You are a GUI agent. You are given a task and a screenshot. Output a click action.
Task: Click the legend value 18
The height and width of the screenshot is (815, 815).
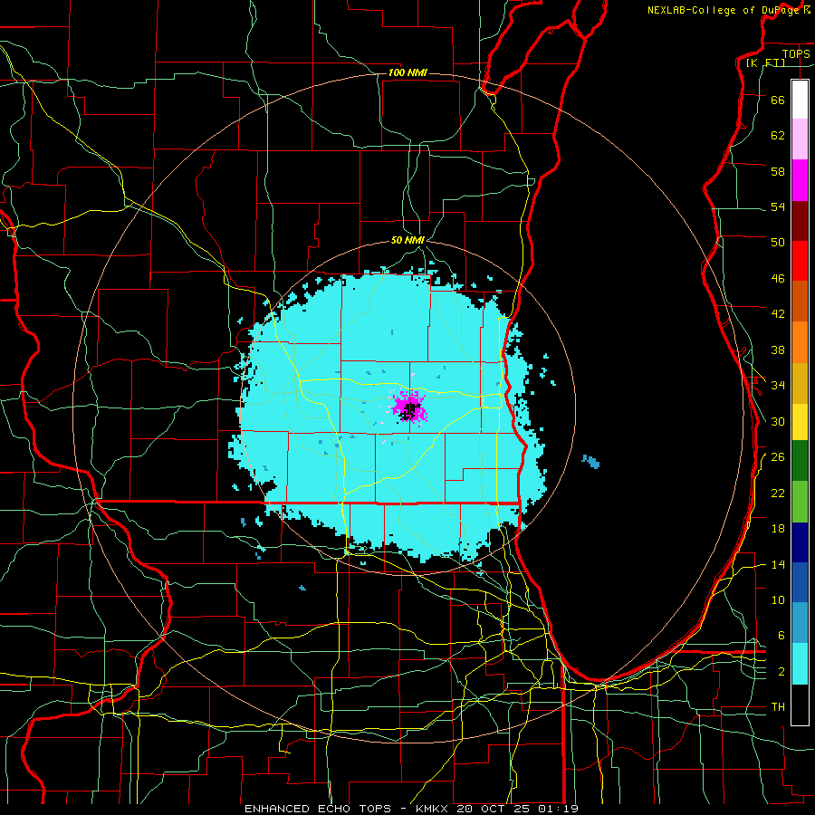(x=778, y=529)
